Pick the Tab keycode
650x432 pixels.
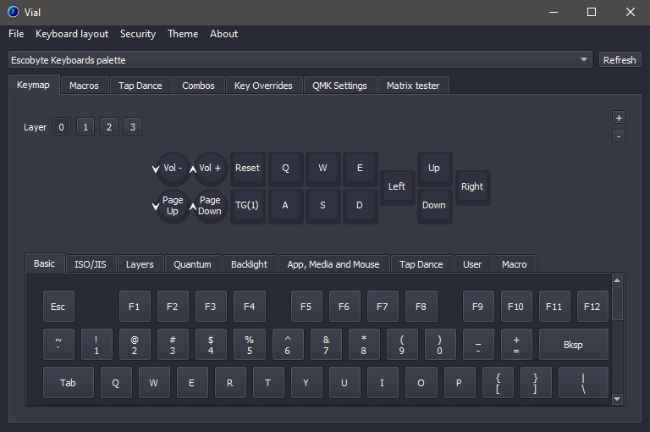tap(68, 383)
